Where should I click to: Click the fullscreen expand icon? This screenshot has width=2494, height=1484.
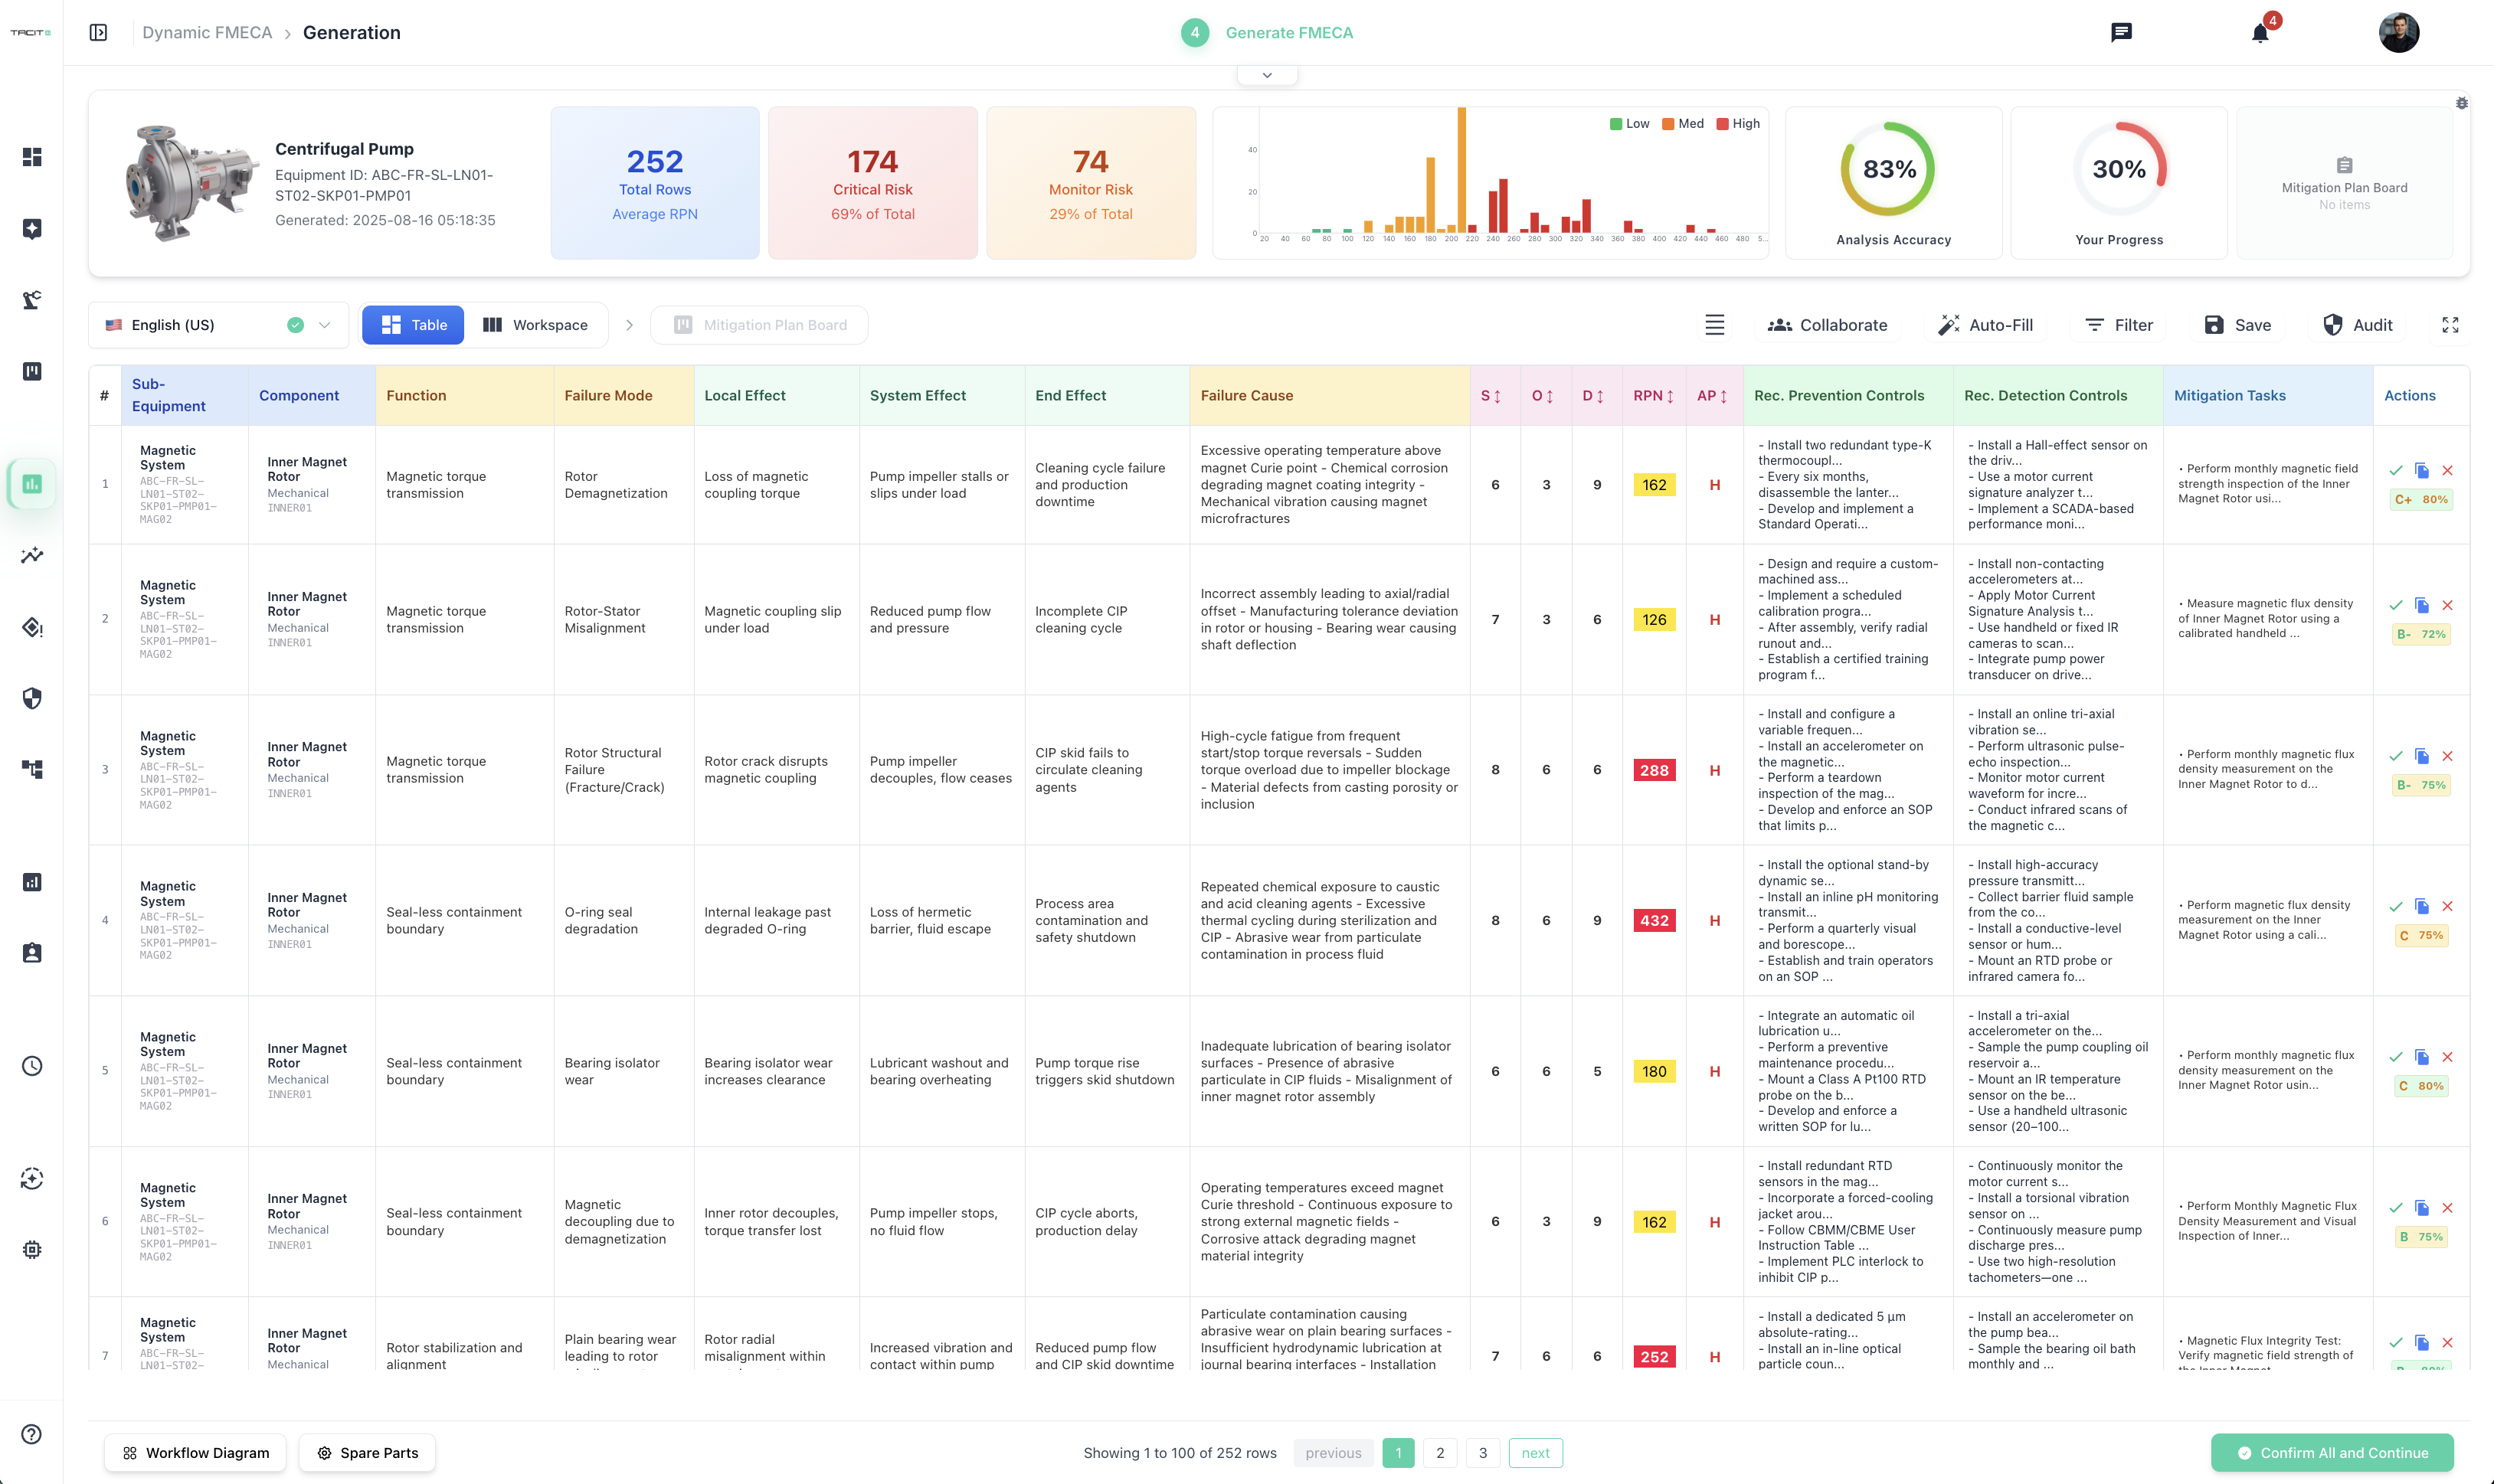2450,325
